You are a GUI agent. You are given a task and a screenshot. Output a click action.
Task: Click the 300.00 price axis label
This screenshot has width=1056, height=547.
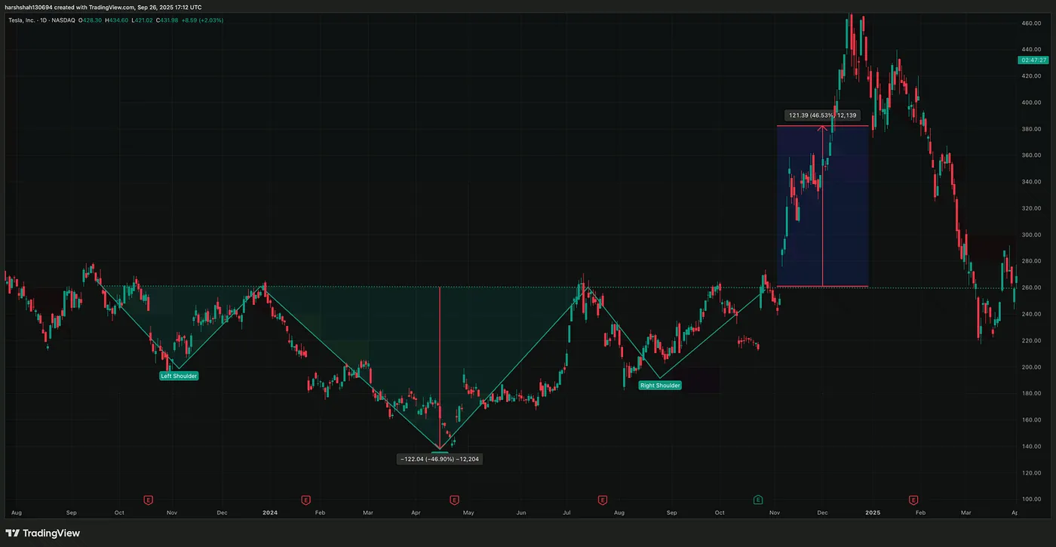1031,235
